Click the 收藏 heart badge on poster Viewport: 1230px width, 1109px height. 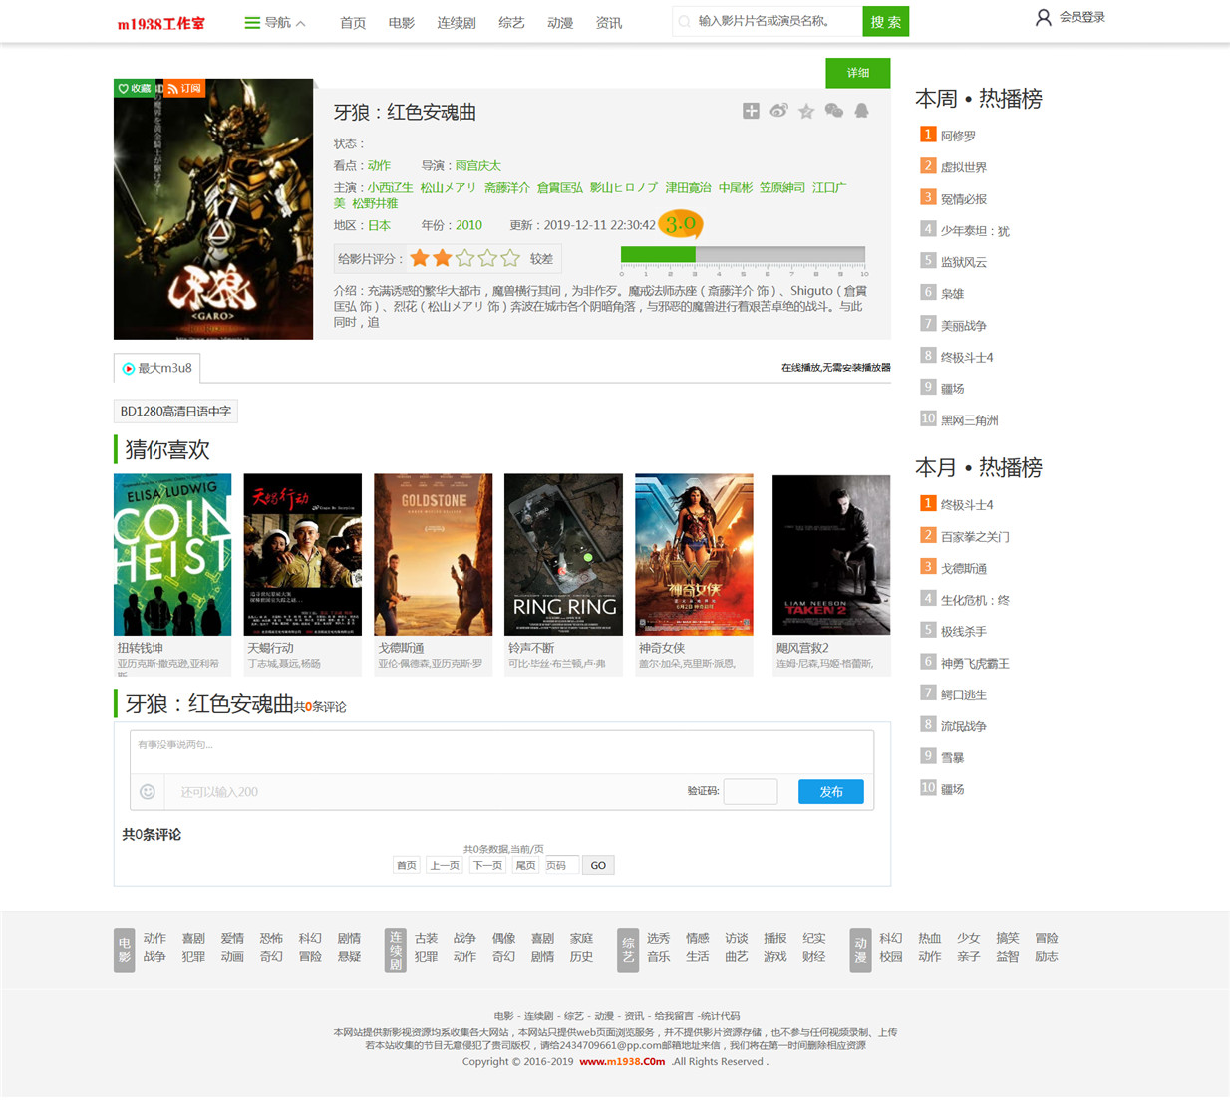click(x=134, y=88)
